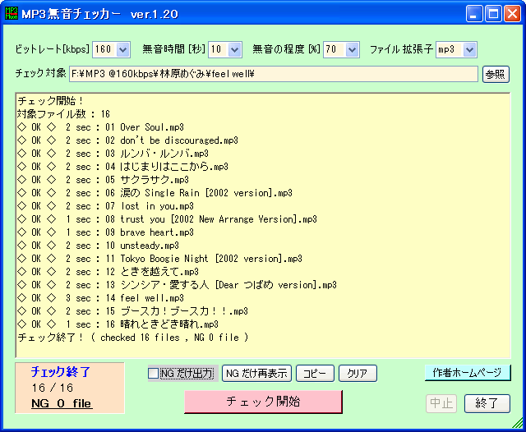Screen dimensions: 526x432
Task: Click the NG だけ再表示 button
Action: pos(256,373)
